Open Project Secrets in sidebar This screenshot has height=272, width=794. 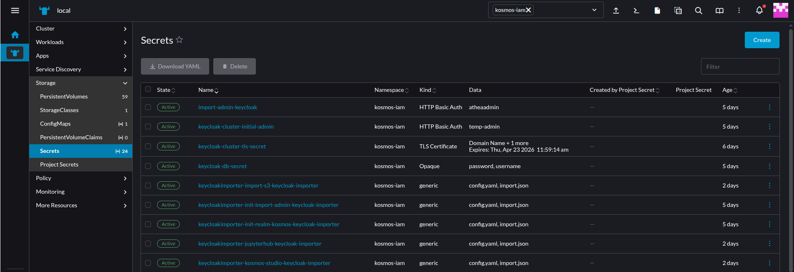coord(59,164)
